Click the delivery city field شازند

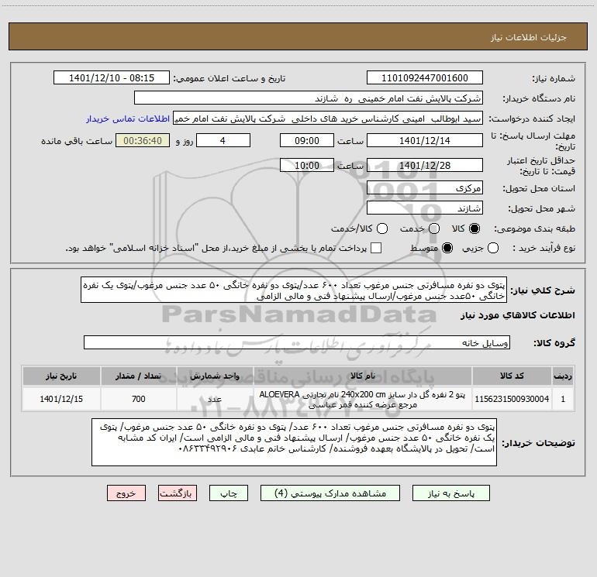tap(425, 208)
